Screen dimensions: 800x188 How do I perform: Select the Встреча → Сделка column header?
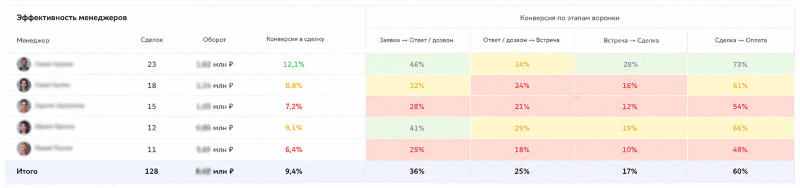(631, 40)
